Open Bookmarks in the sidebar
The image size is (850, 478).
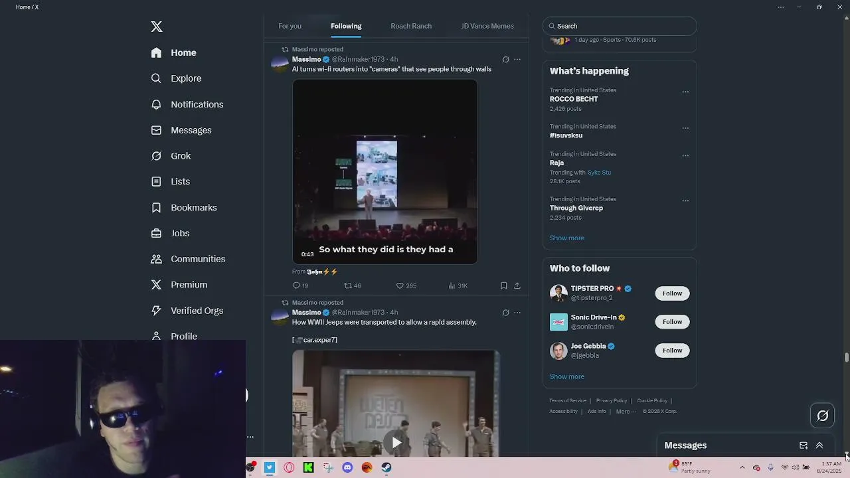184,208
